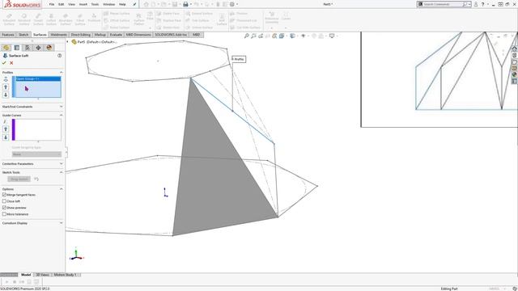Expand Centerline Parameters section
The width and height of the screenshot is (518, 291).
62,163
